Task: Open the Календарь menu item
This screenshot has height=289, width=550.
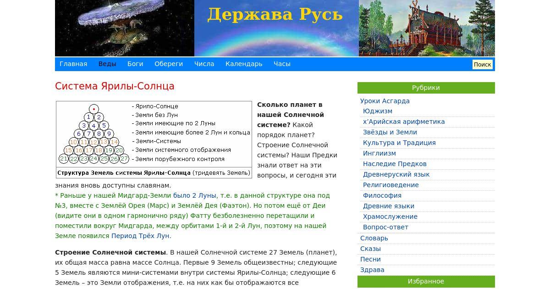Action: point(244,64)
